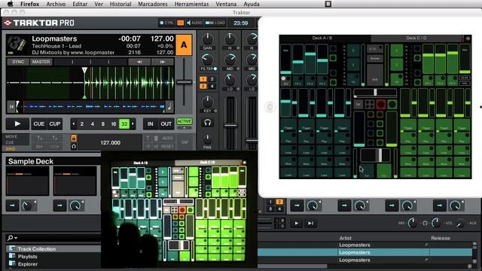Click the KEY knob in mixer
The height and width of the screenshot is (271, 482).
coord(208,102)
